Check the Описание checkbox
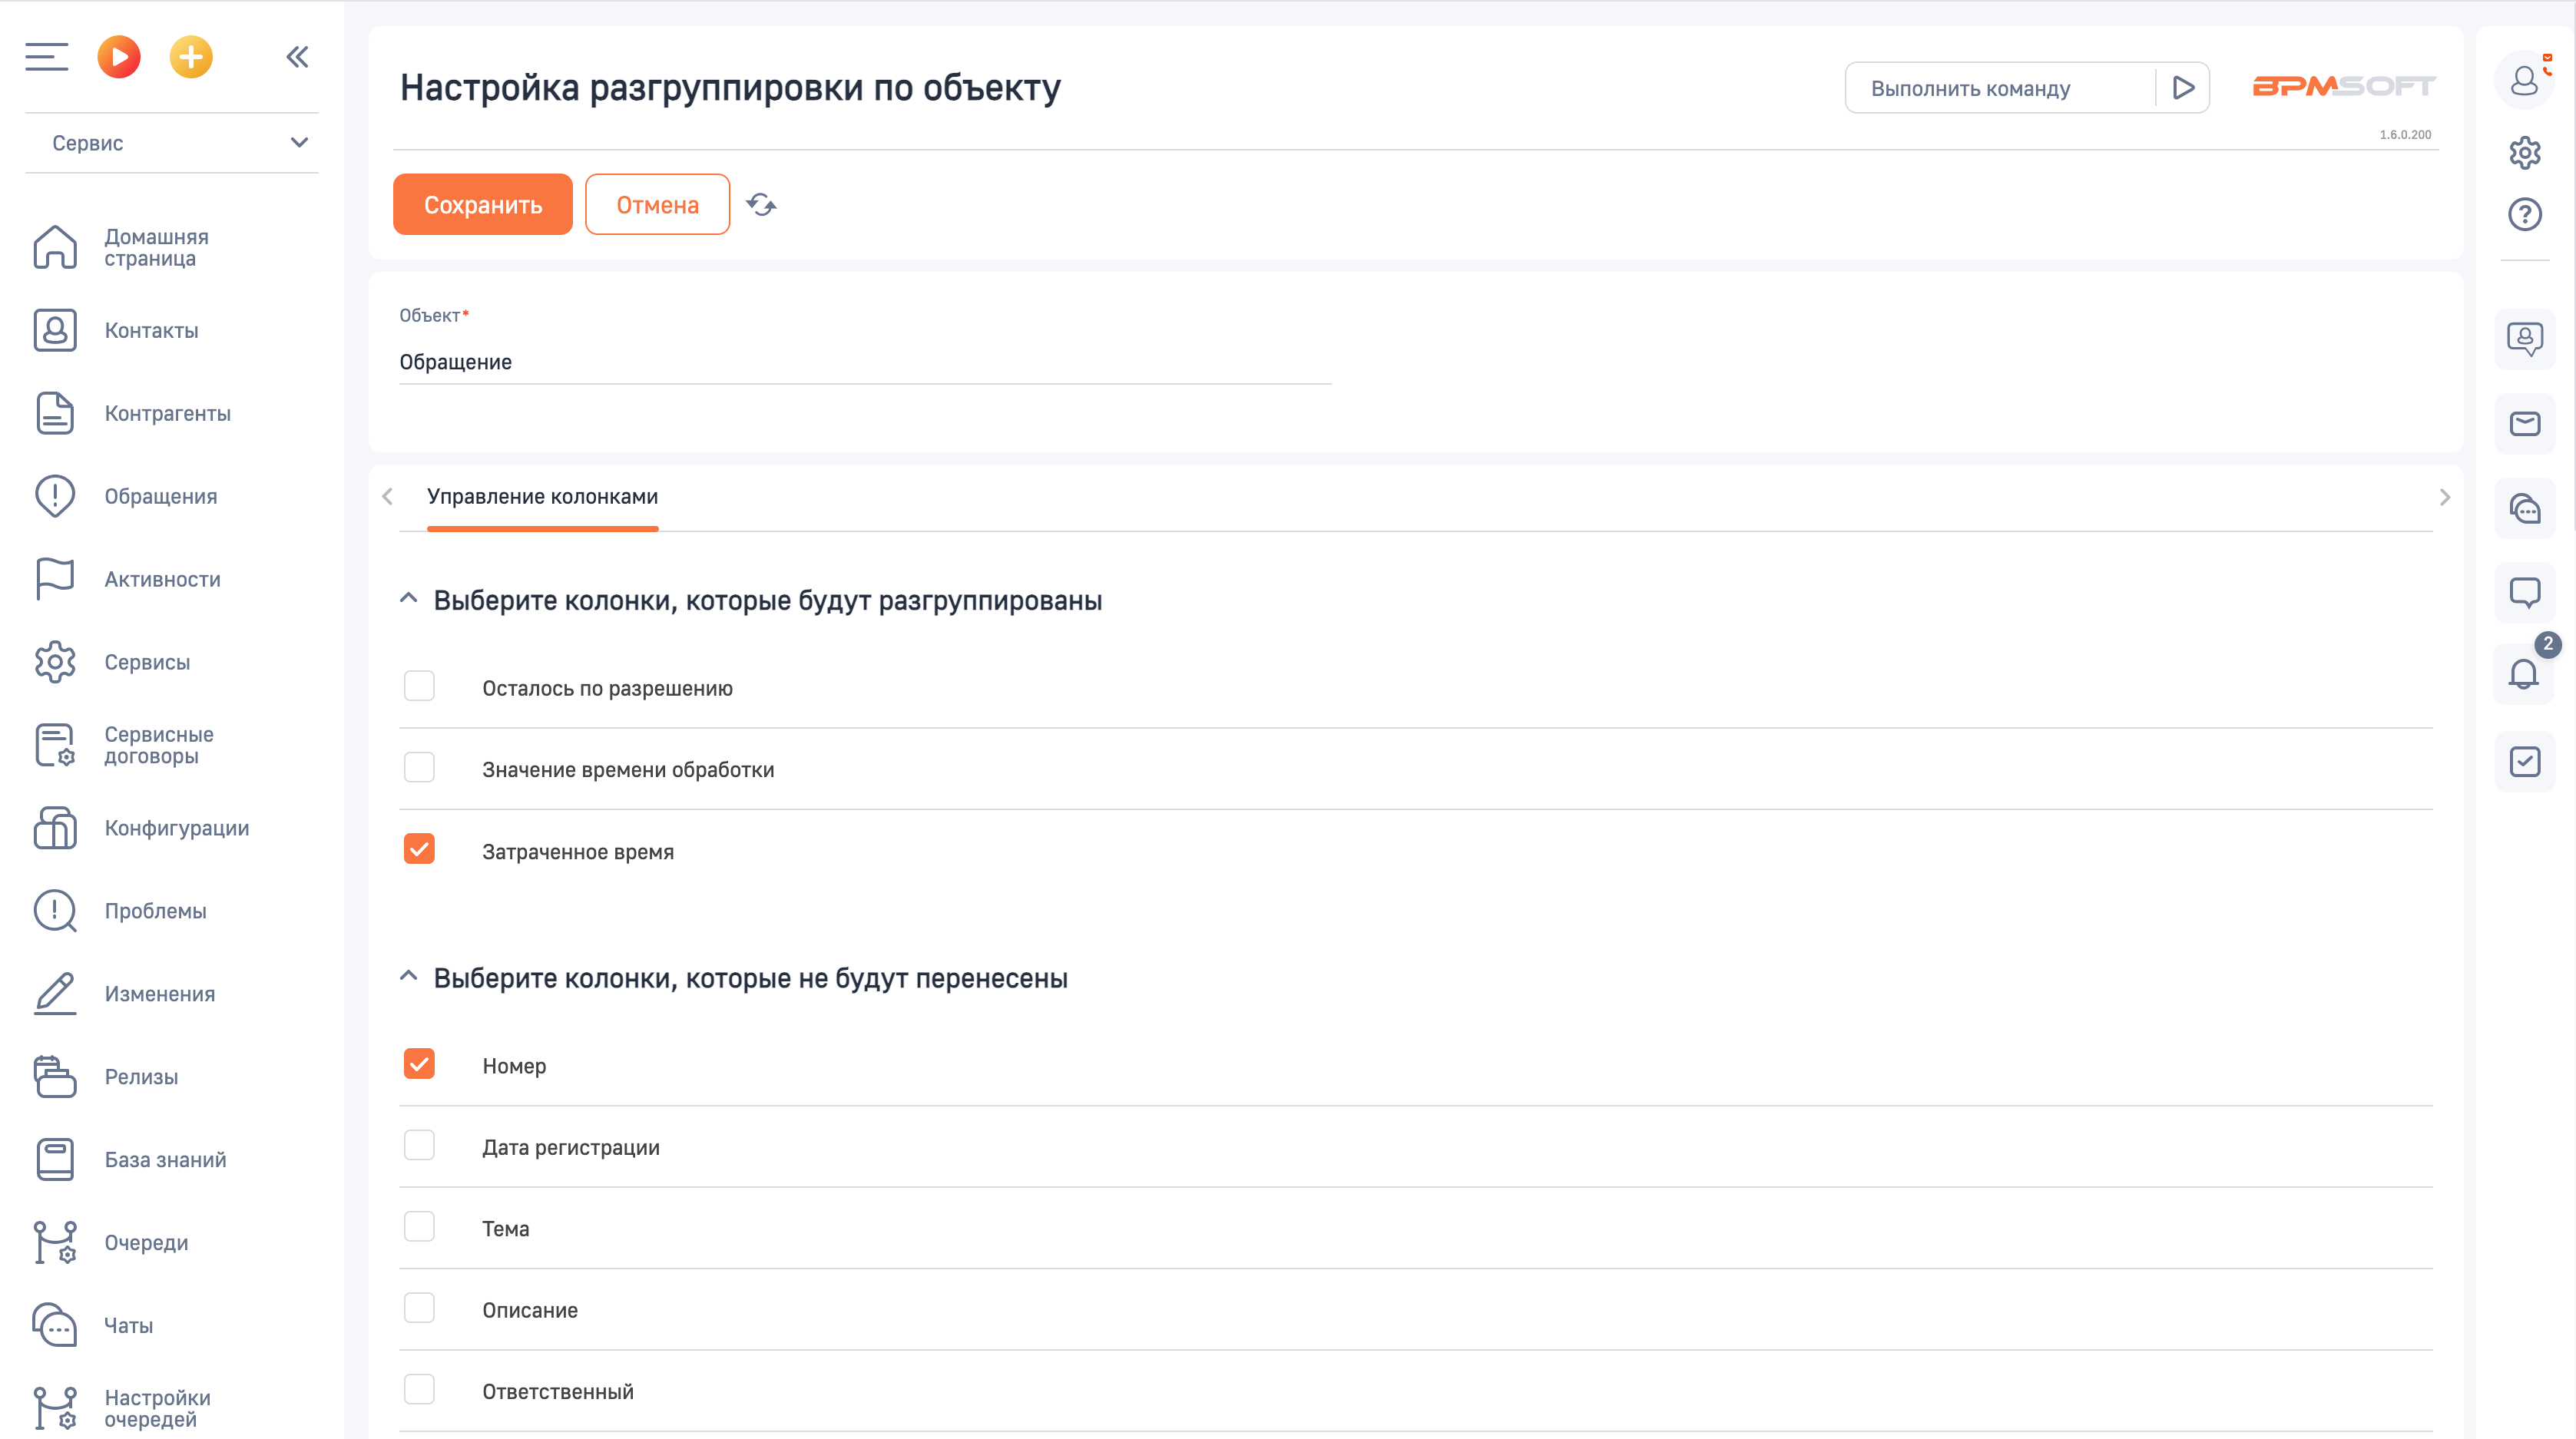The image size is (2576, 1439). coord(419,1309)
